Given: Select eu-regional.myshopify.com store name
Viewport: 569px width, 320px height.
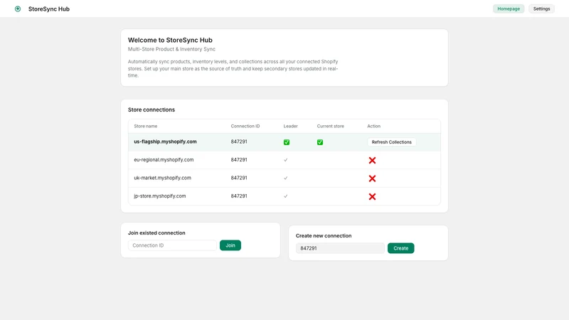Looking at the screenshot, I should point(164,159).
